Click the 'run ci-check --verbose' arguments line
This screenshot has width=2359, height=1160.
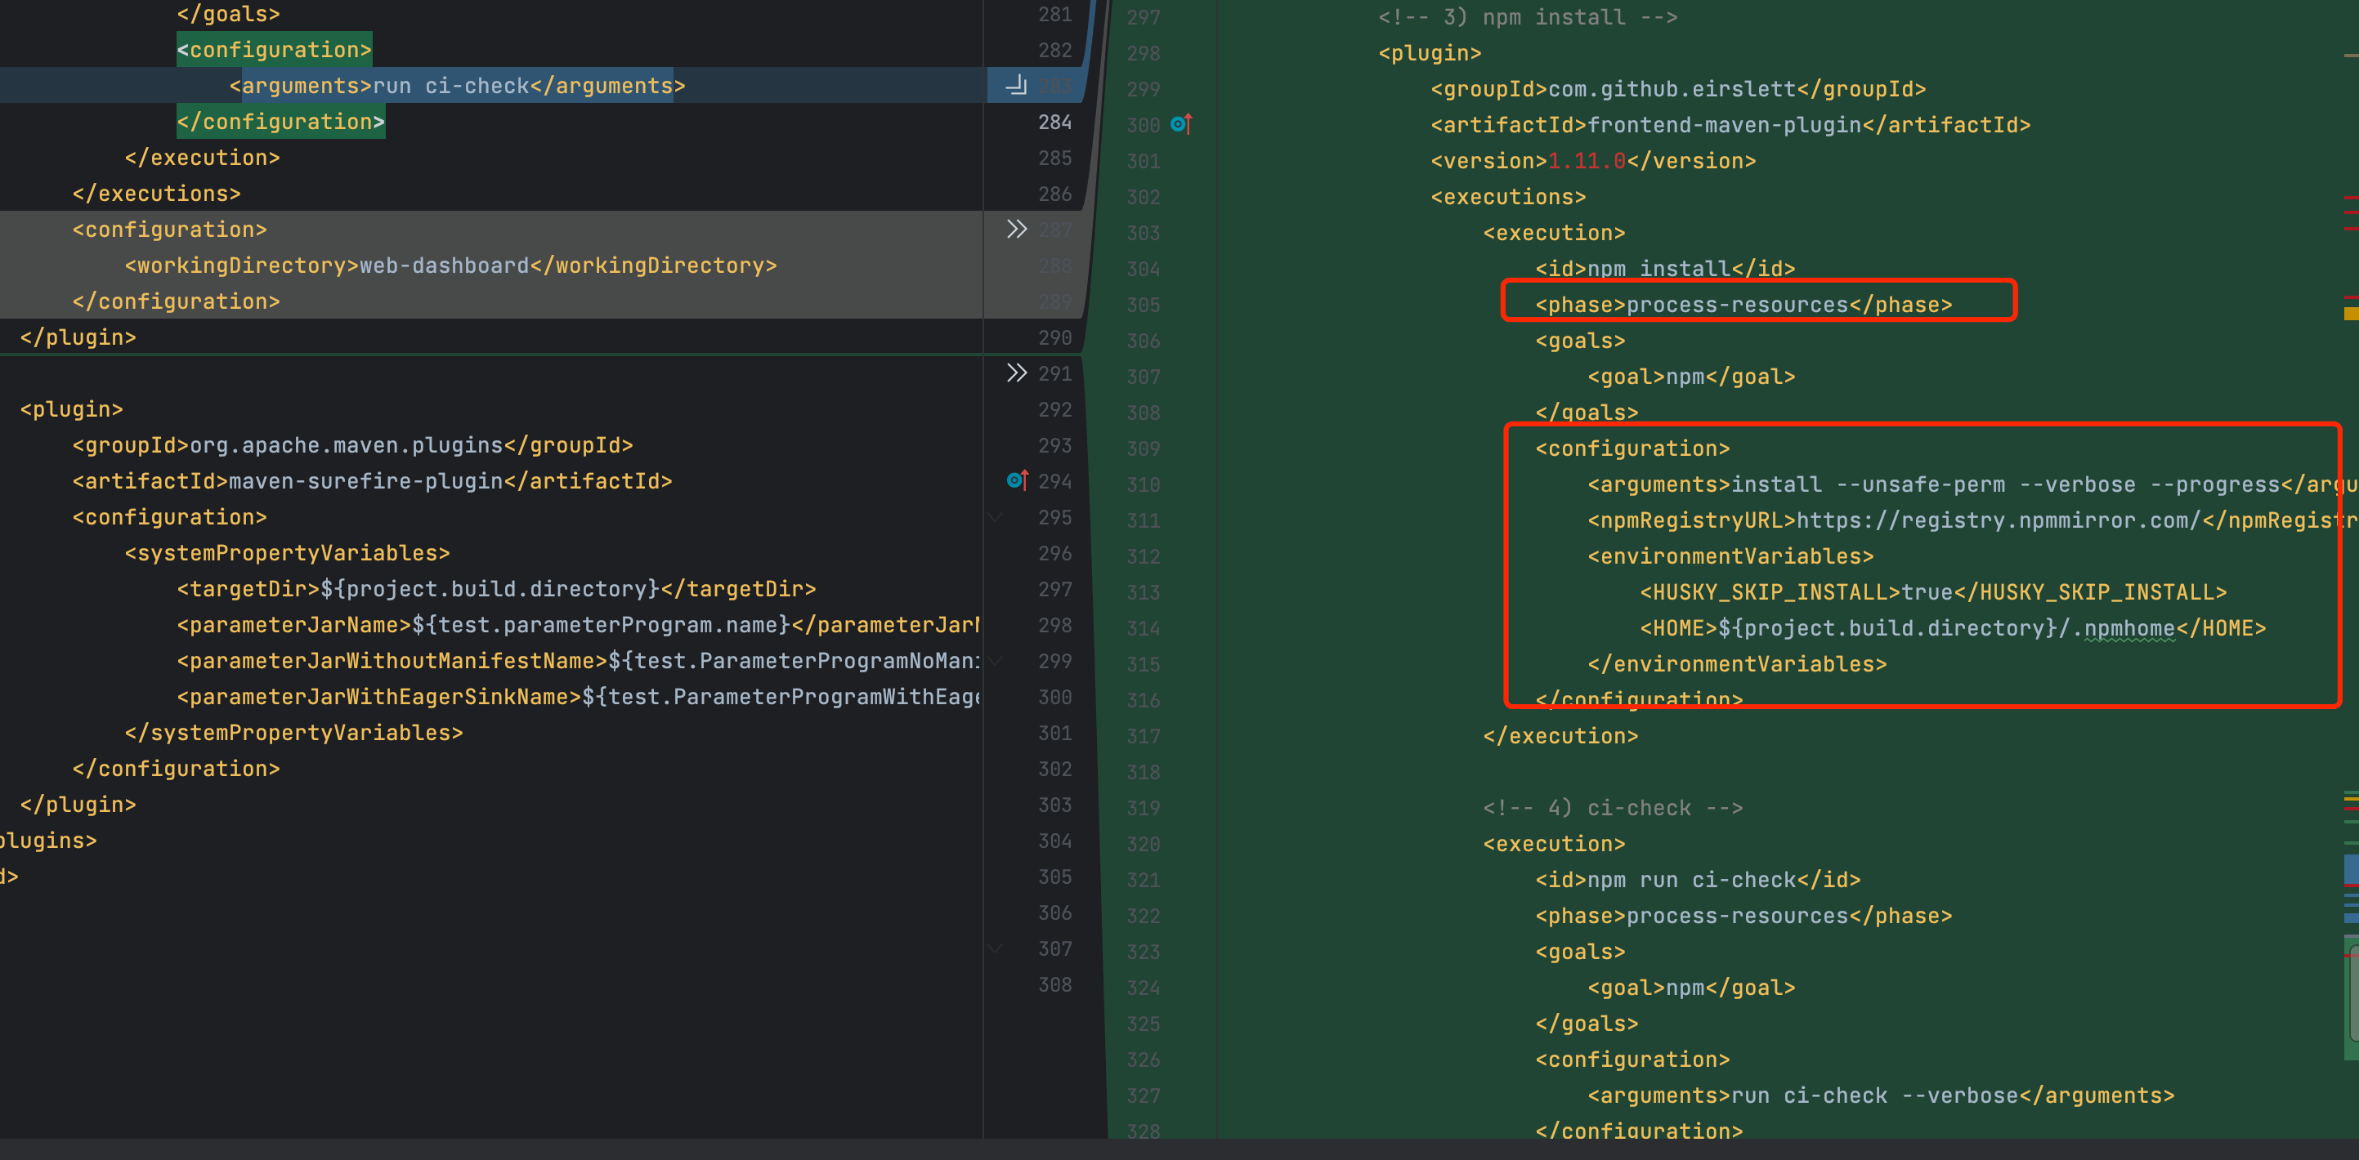1881,1095
